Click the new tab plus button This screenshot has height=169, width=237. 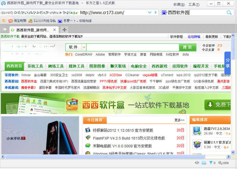pyautogui.click(x=65, y=30)
